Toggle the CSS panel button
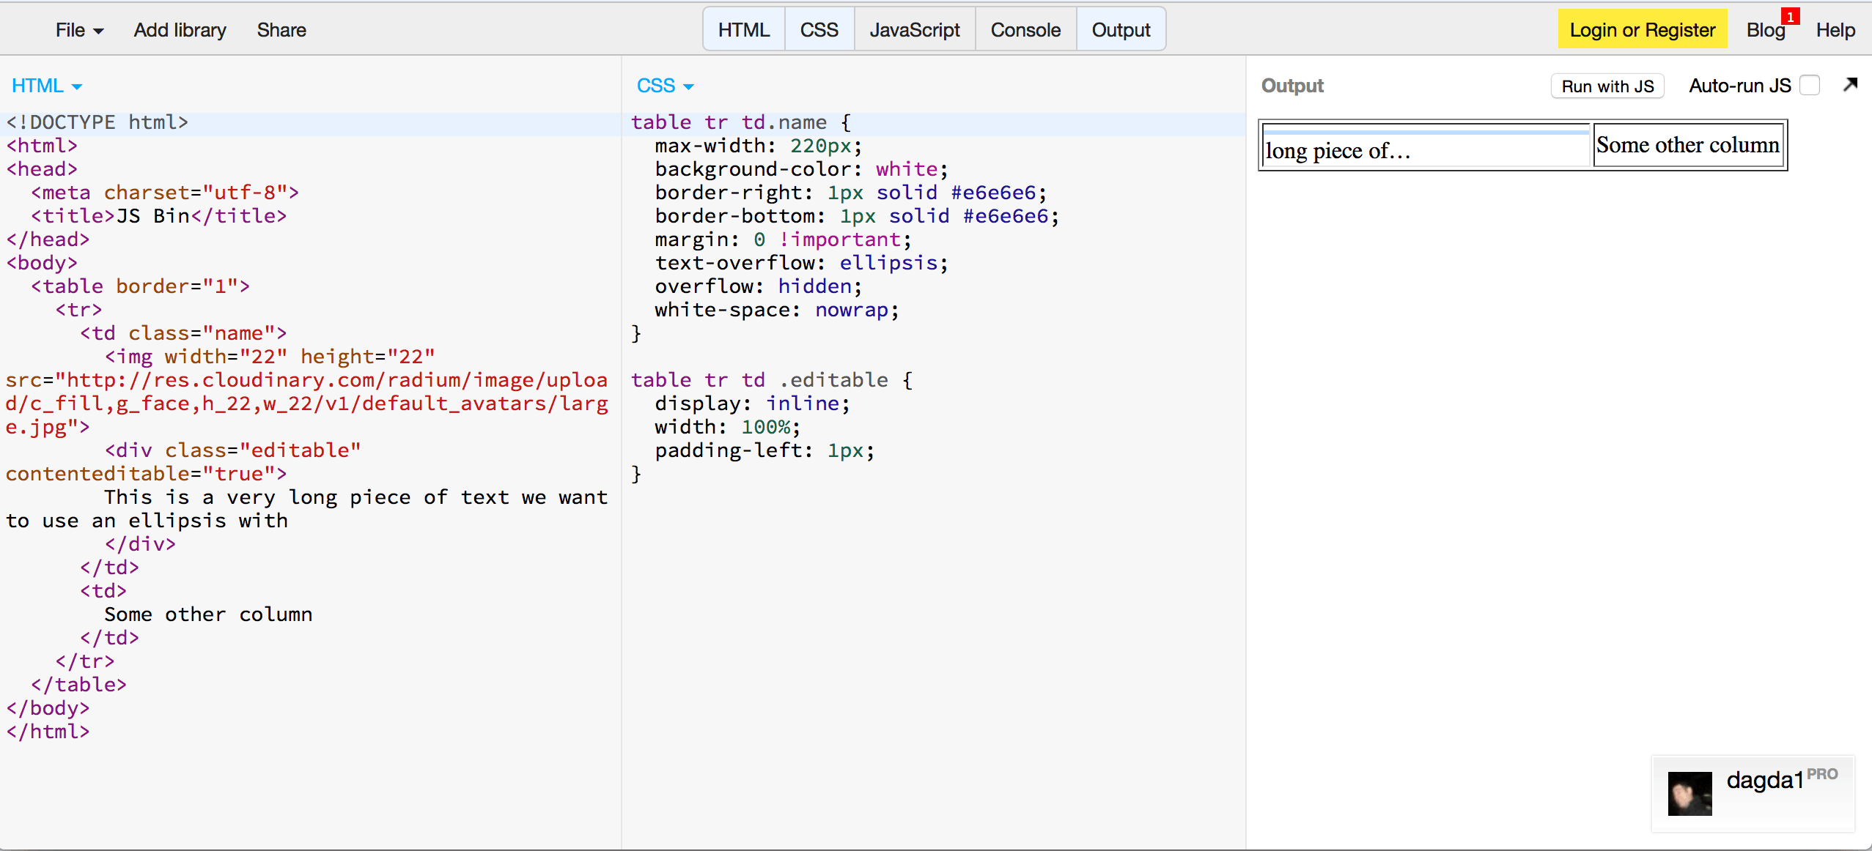 coord(819,30)
